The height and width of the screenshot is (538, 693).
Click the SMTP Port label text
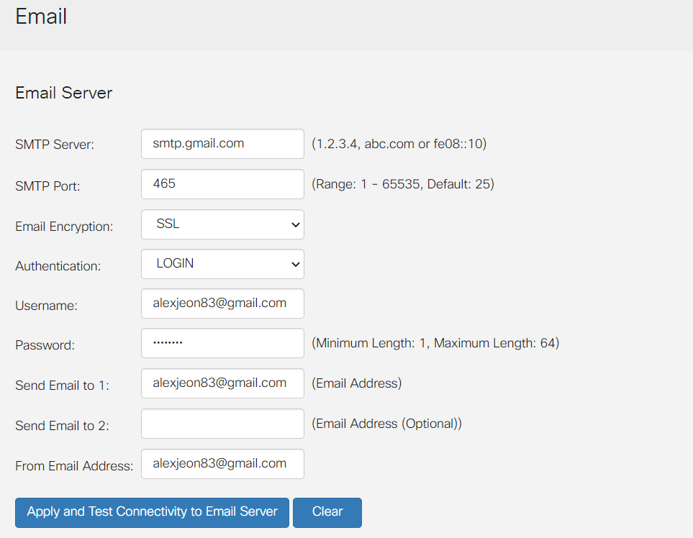point(47,186)
